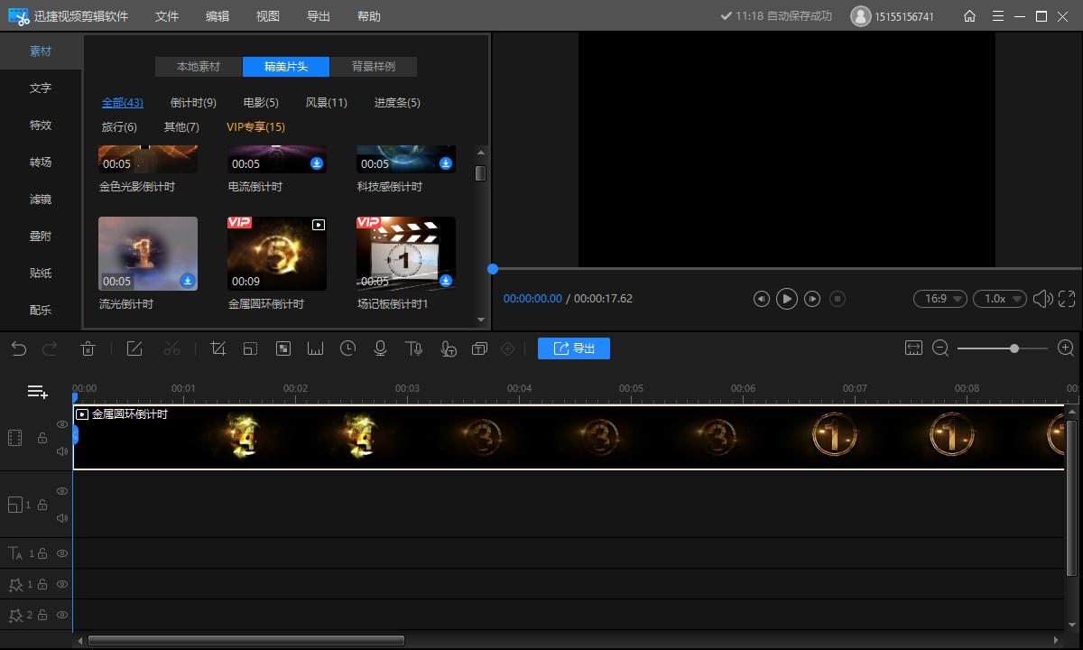Open the 滤镜 filters panel

click(x=40, y=199)
